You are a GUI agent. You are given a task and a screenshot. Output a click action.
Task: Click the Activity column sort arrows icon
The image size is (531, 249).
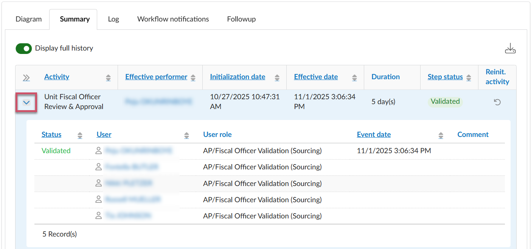pyautogui.click(x=108, y=78)
